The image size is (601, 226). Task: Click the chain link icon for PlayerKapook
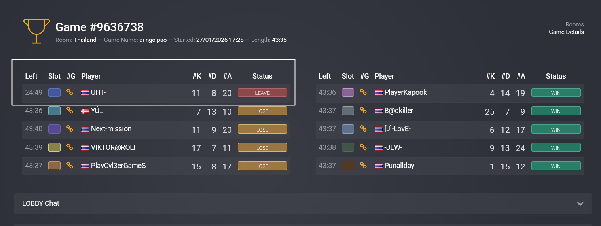363,92
